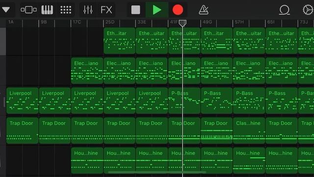Click the horizontal scroll bar at the bottom
The image size is (314, 177).
point(157,172)
